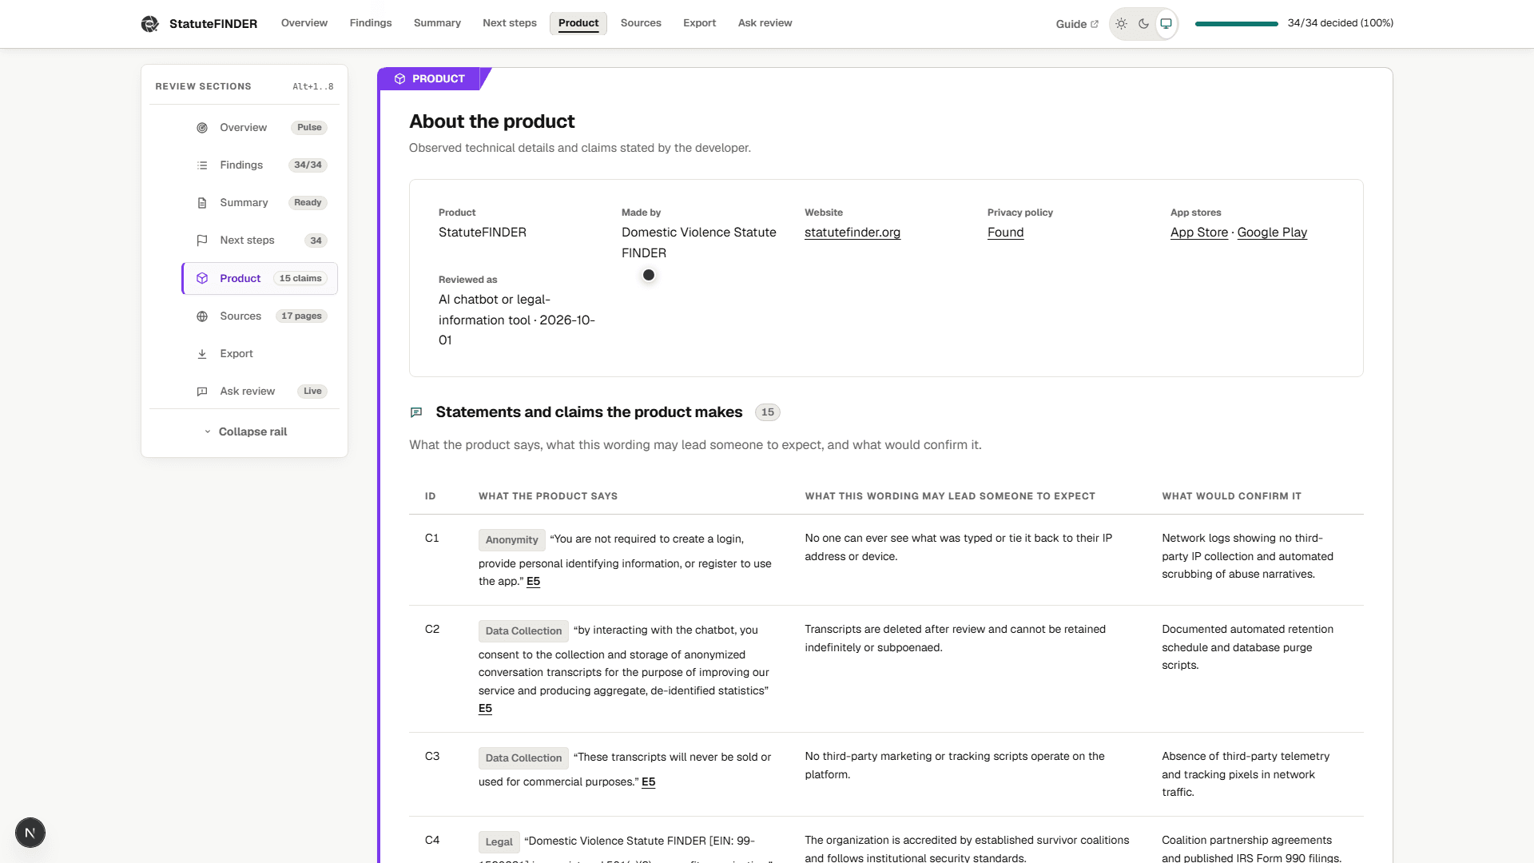Click the Findings list icon in sidebar

click(202, 165)
